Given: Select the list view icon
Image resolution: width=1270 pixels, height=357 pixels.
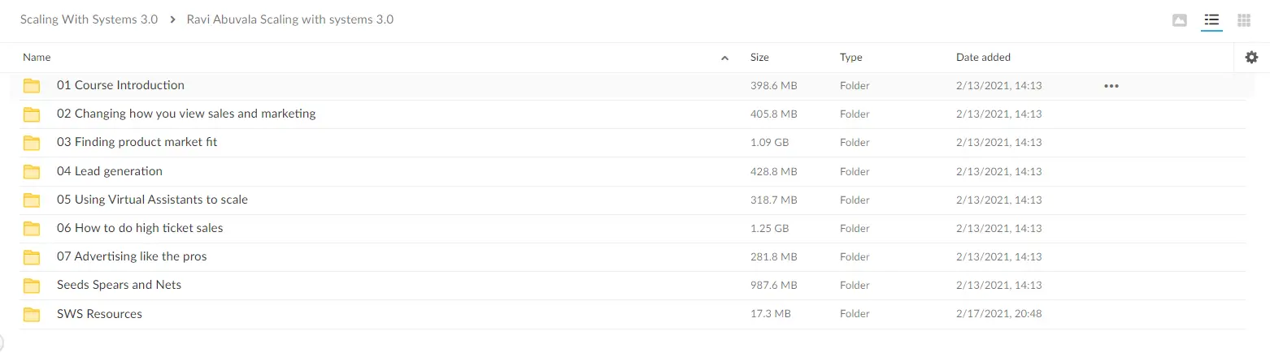Looking at the screenshot, I should (x=1212, y=20).
